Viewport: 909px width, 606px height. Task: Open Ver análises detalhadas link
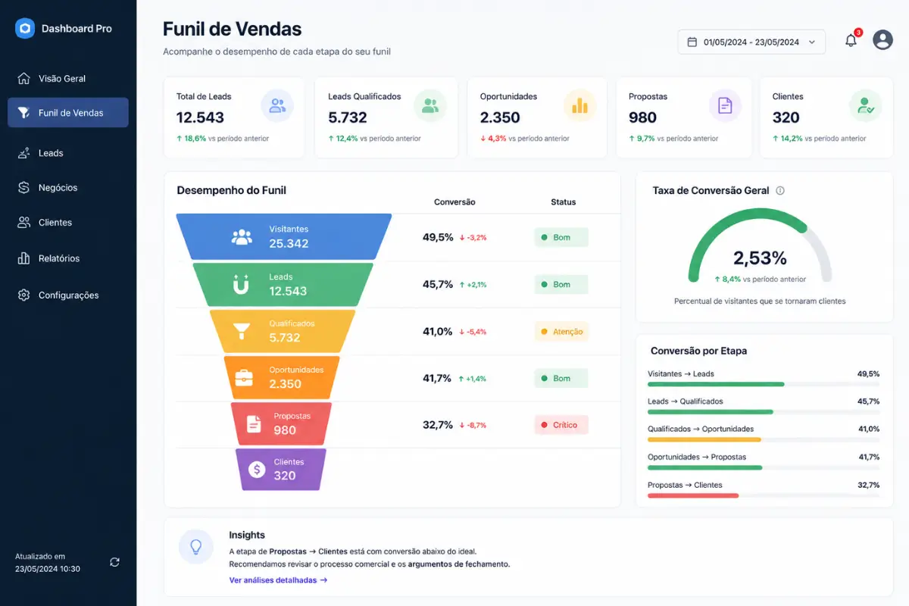click(x=278, y=580)
